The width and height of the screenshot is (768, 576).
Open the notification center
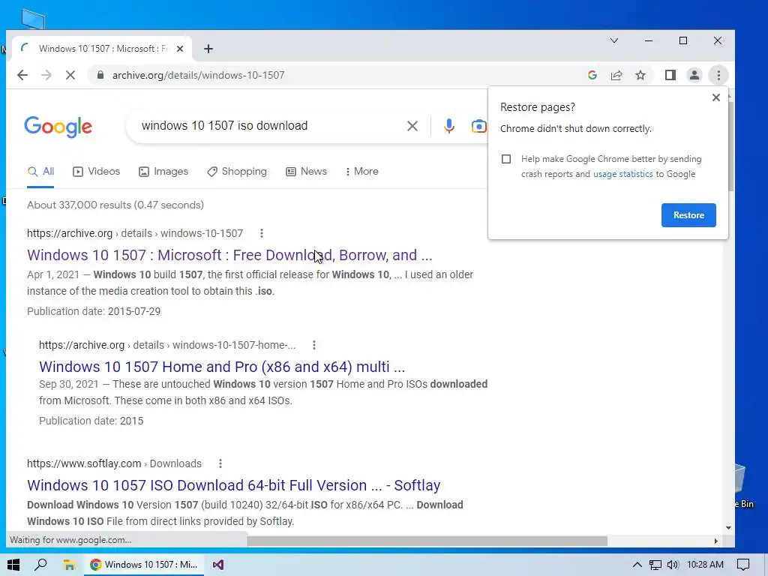(743, 565)
